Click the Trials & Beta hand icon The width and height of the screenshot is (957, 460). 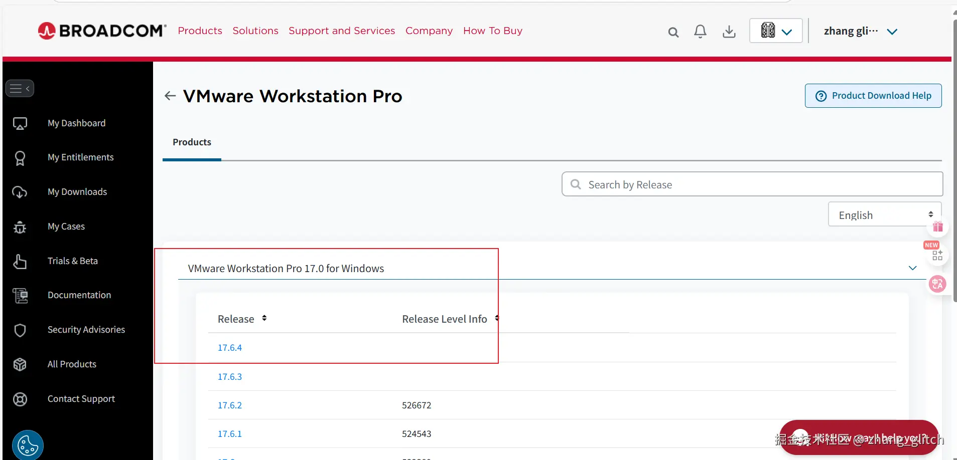[x=20, y=261]
